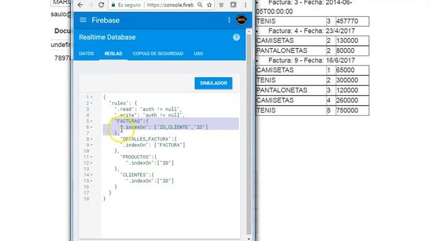Switch to the DATOS tab
430x241 pixels.
(x=87, y=54)
